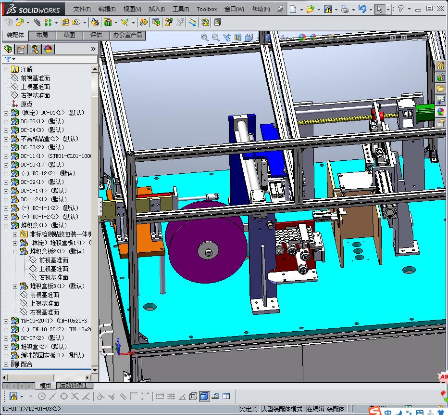Click the wireframe display style icon
448x415 pixels.
pos(193,396)
